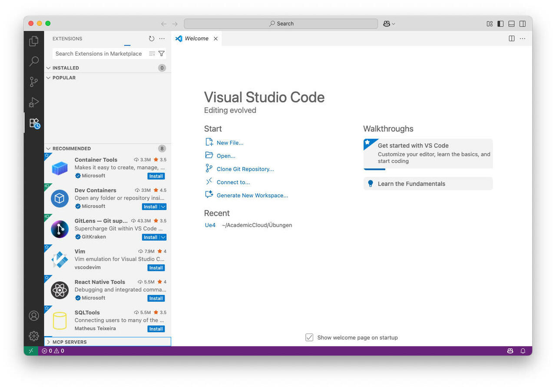Install the Vim extension

tap(156, 268)
